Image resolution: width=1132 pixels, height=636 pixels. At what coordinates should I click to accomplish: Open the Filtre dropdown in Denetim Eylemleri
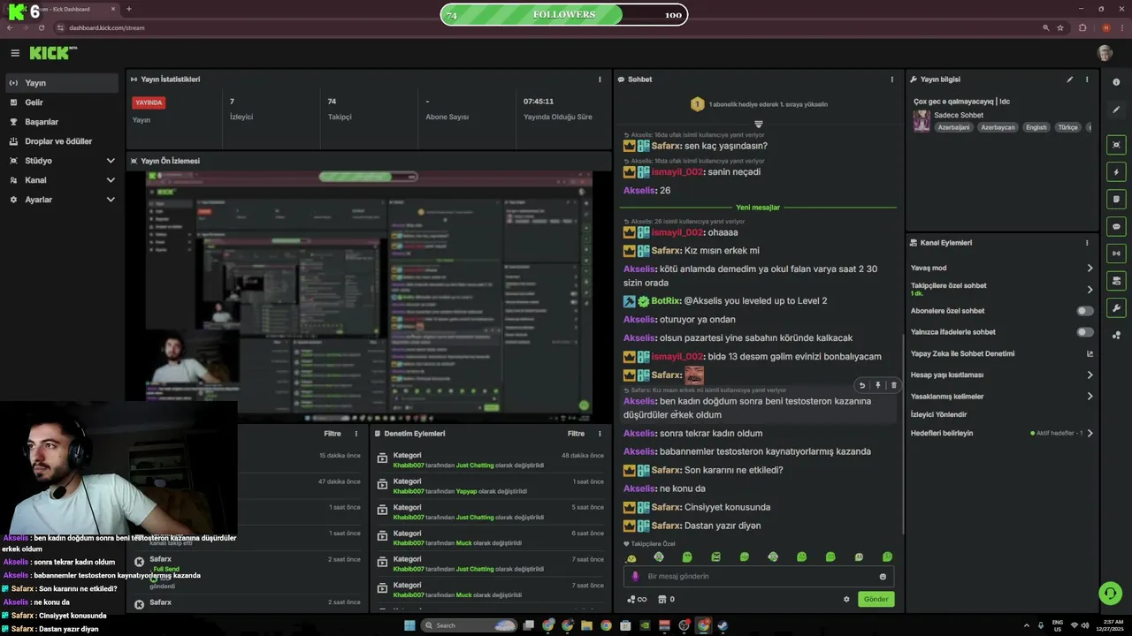click(x=576, y=434)
